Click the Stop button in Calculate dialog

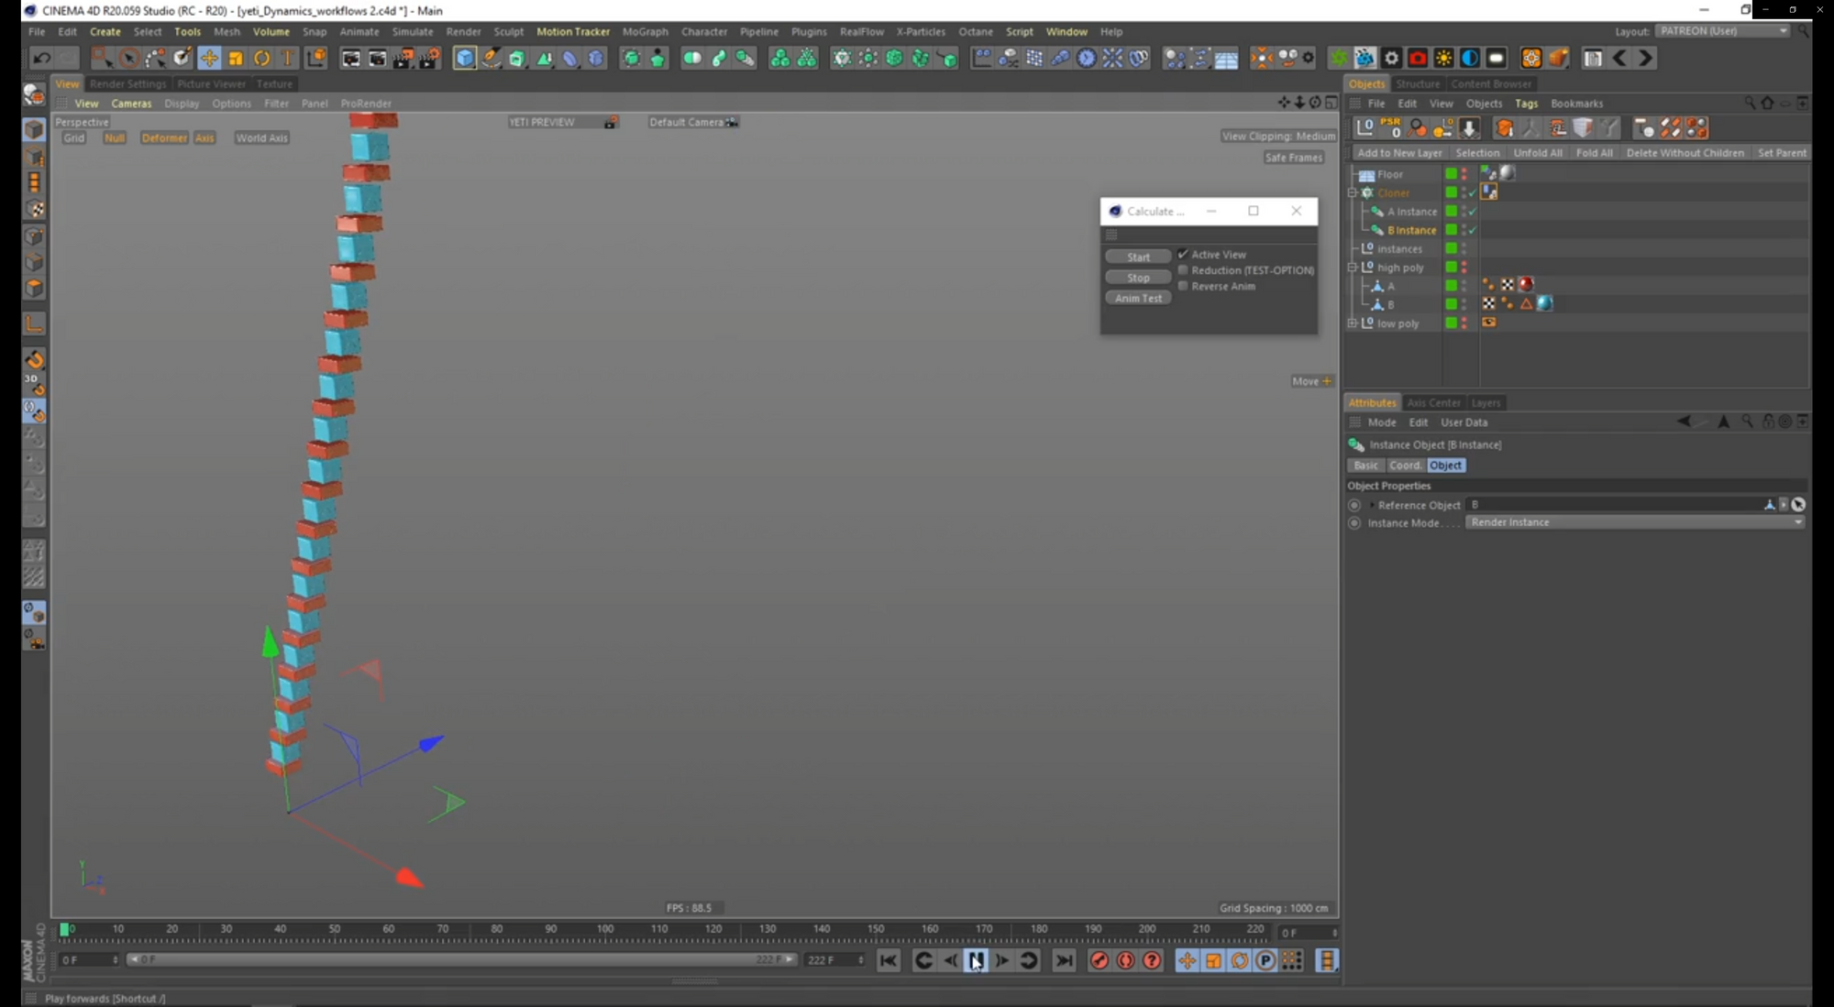(x=1138, y=278)
